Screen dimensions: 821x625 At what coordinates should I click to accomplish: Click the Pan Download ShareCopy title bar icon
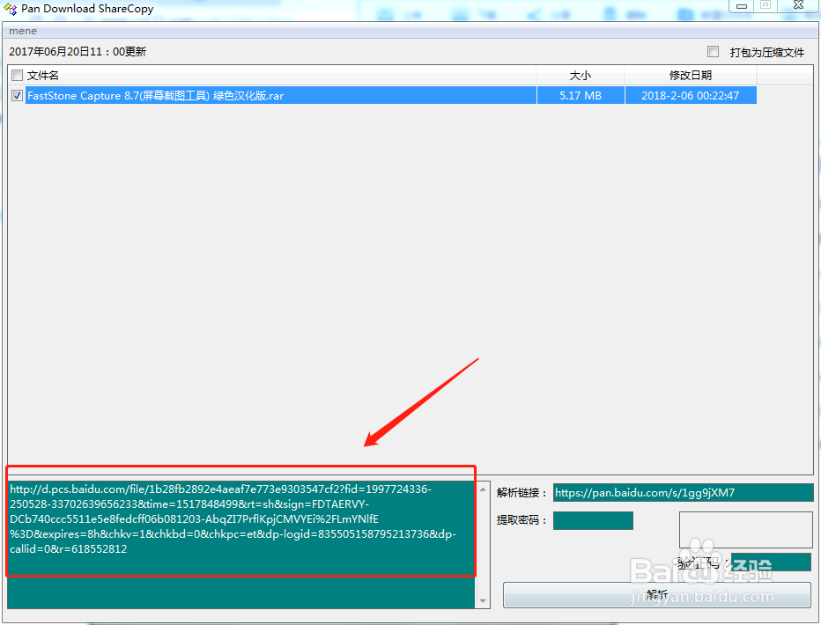[9, 7]
